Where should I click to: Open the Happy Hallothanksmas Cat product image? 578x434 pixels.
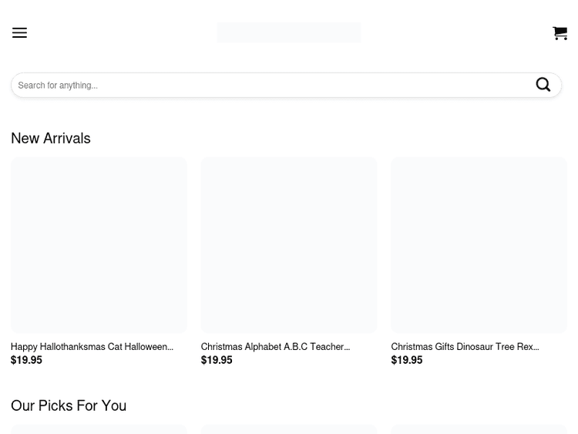tap(99, 244)
